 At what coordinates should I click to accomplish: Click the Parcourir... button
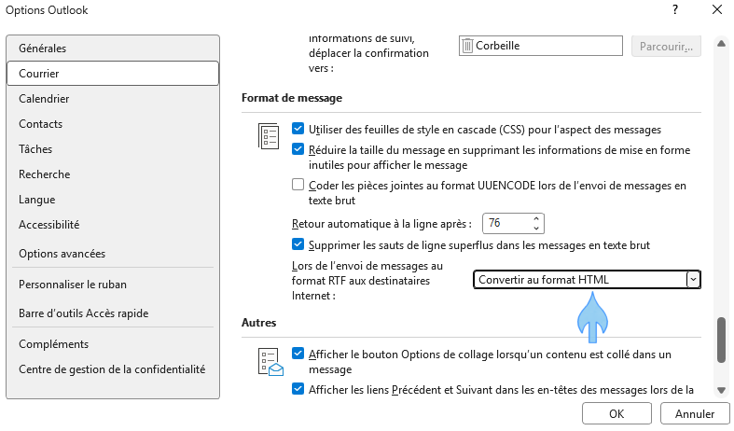tap(666, 47)
